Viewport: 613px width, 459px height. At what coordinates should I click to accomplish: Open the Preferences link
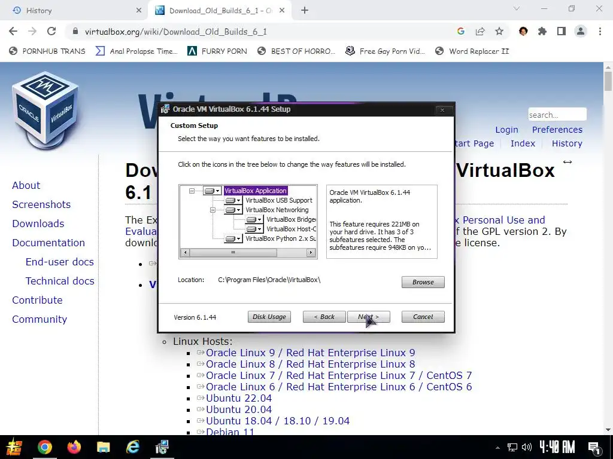(x=557, y=130)
